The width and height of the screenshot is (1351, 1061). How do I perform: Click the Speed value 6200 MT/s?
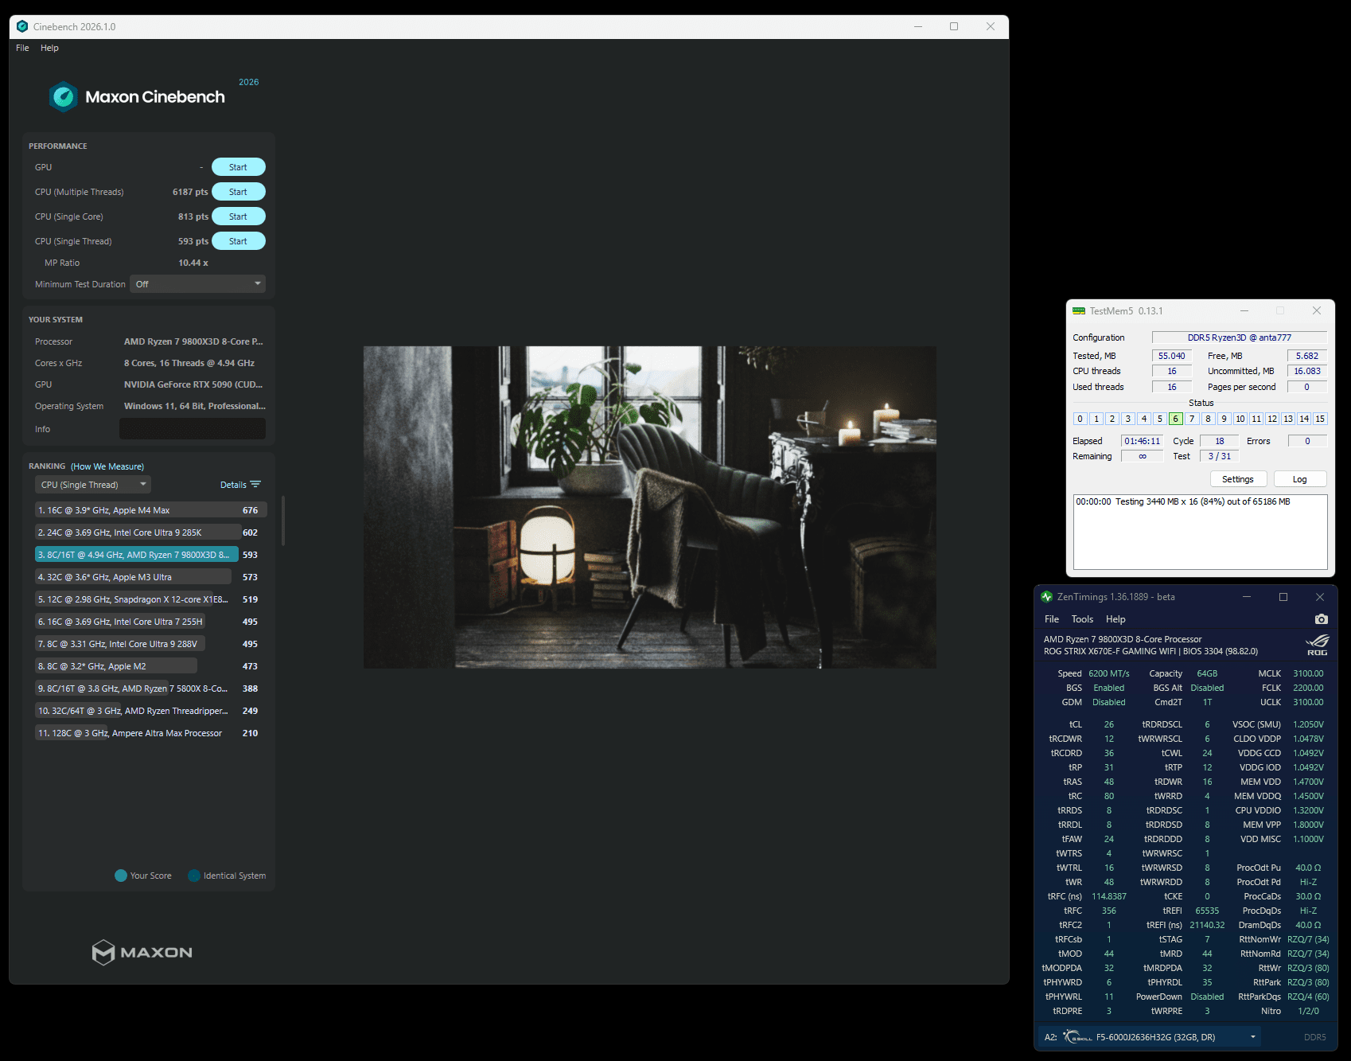point(1109,673)
